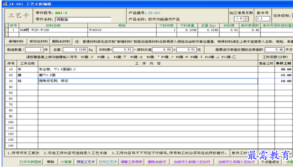Viewport: 293px width, 167px height.
Task: Click the 零件名称 input field
Action: click(x=83, y=19)
